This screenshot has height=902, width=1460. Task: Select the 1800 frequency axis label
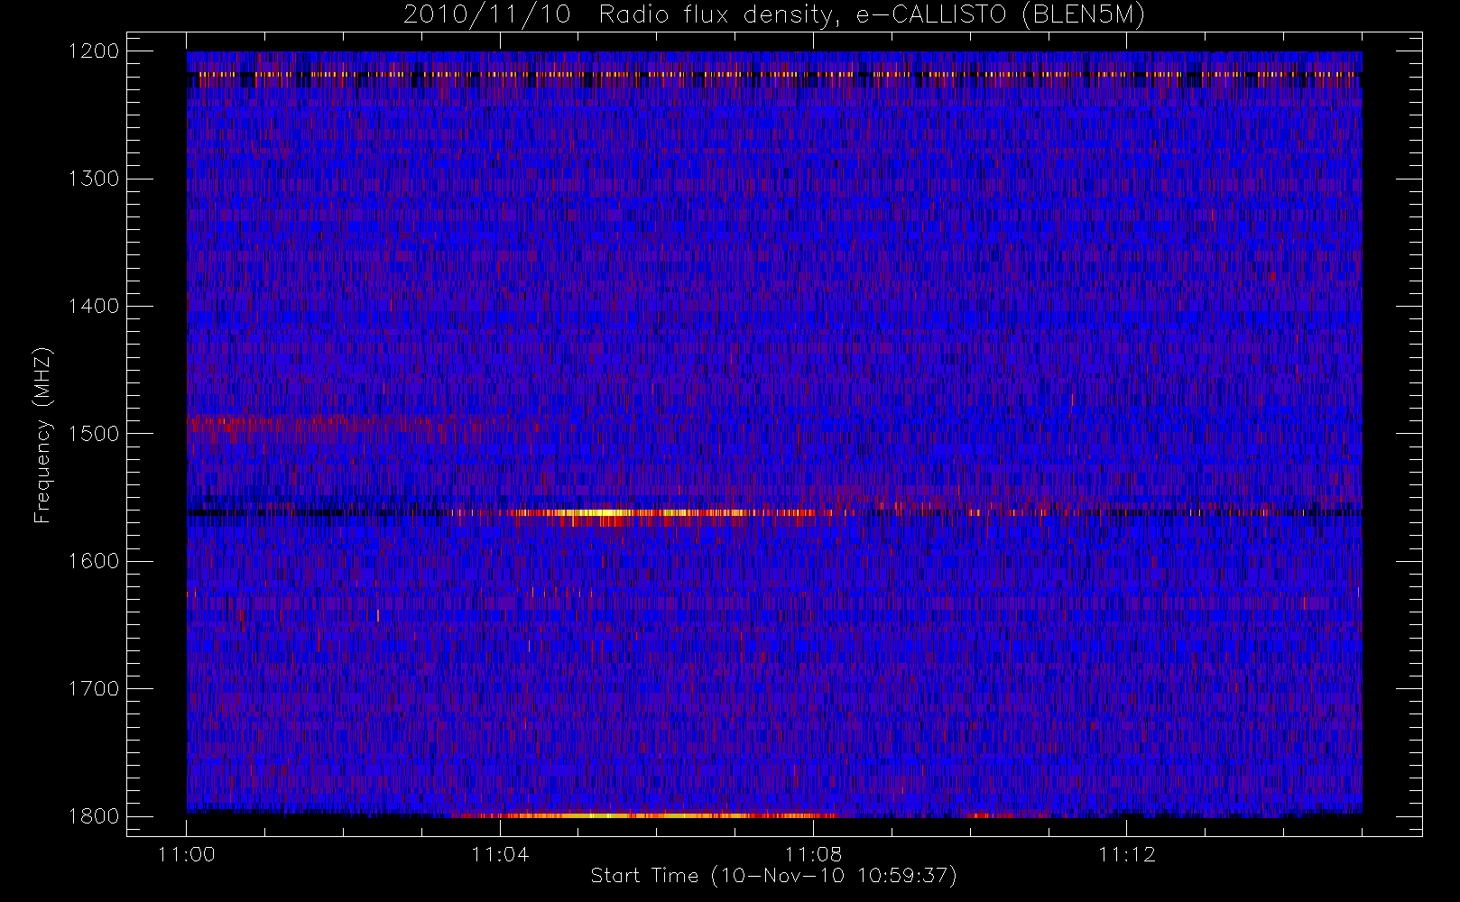point(94,816)
